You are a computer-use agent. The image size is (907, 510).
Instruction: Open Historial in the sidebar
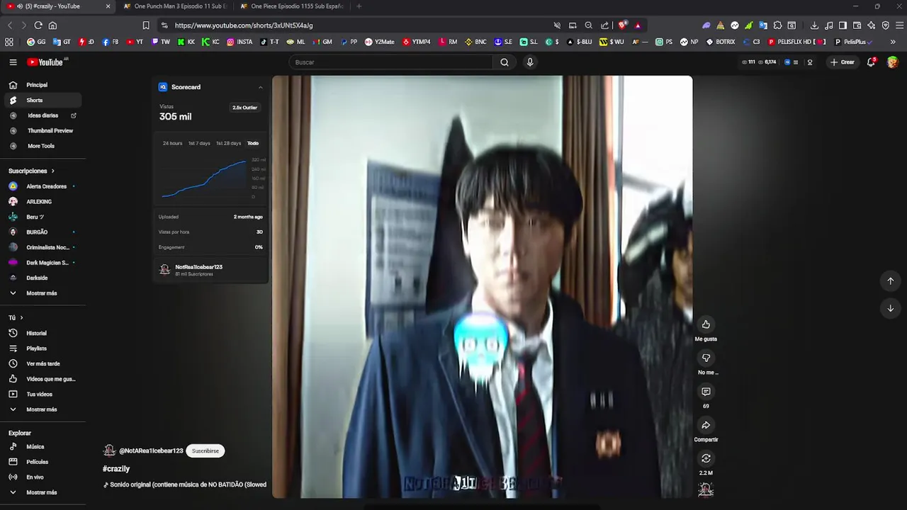tap(43, 333)
